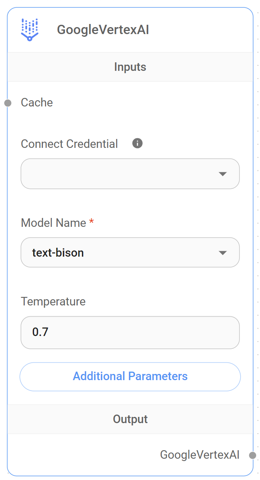Click the GoogleVertexAI output label

(200, 455)
